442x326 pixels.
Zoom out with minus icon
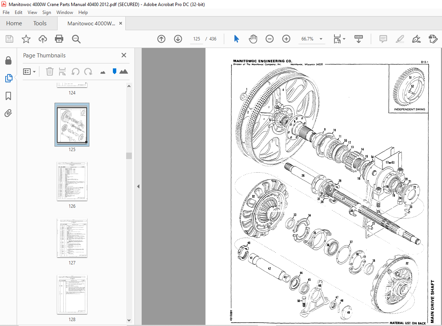click(x=270, y=39)
